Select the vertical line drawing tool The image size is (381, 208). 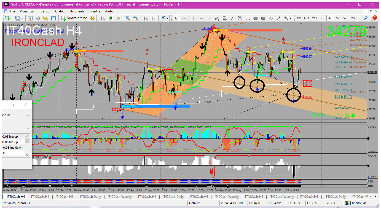194,18
